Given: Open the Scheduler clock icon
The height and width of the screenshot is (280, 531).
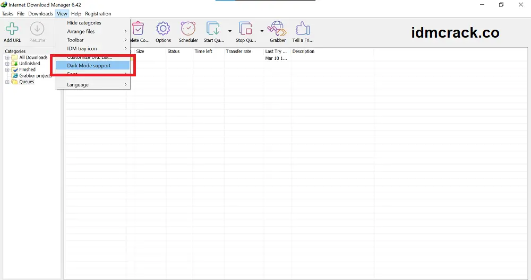Looking at the screenshot, I should (x=188, y=29).
